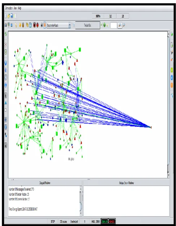This screenshot has height=226, width=176.
Task: Click the empty white text field in toolbar
Action: point(113,25)
